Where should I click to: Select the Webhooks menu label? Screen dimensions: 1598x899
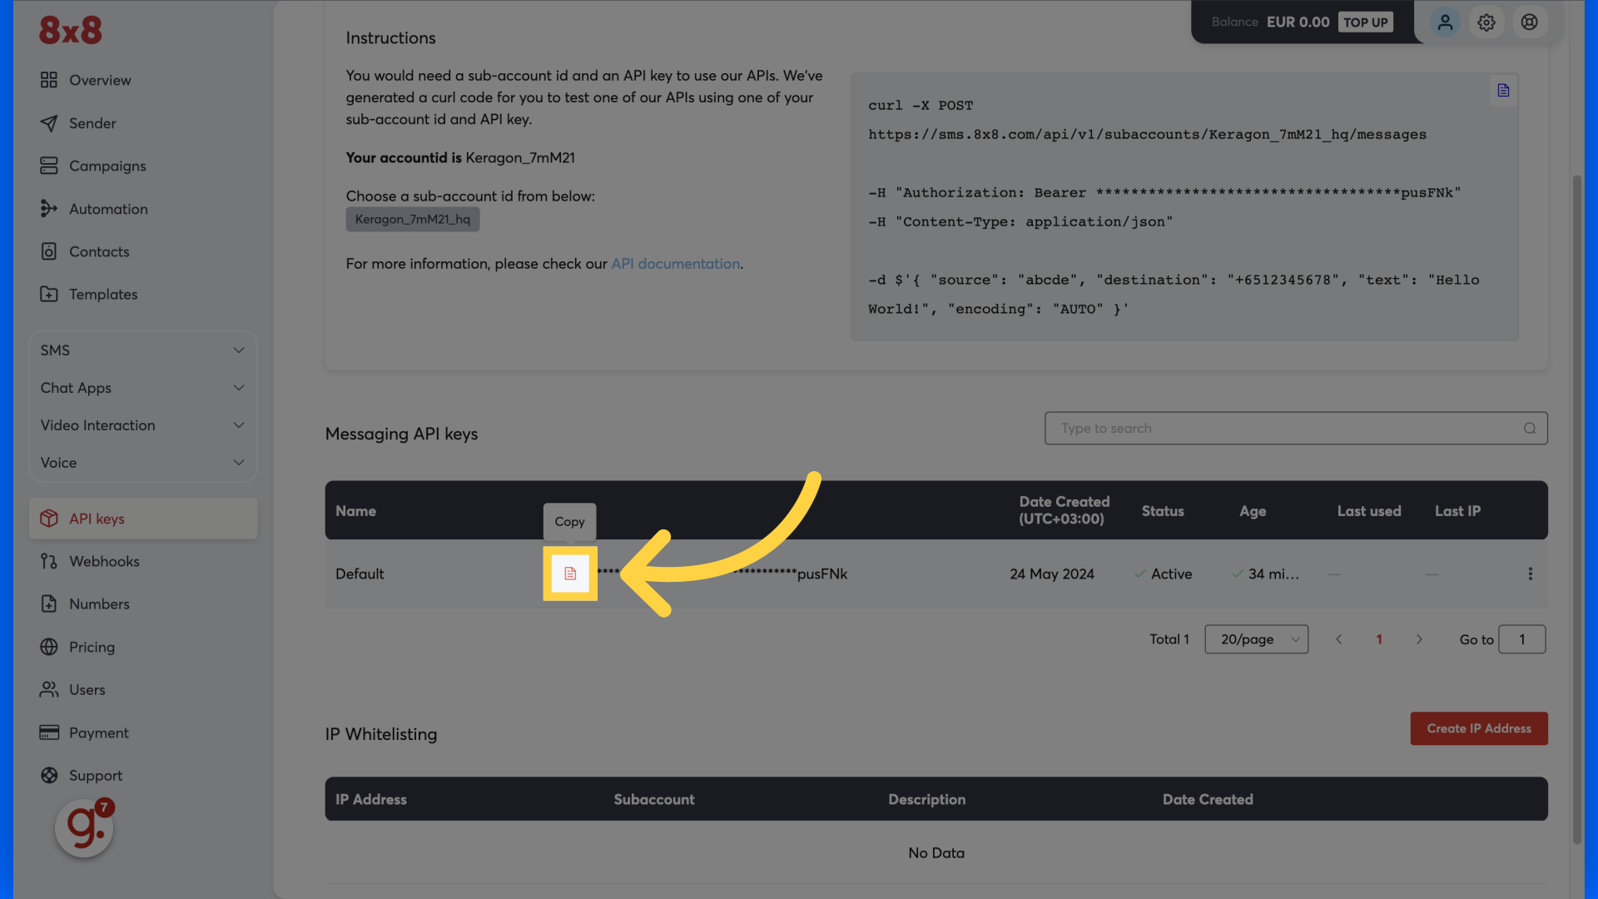(x=104, y=561)
